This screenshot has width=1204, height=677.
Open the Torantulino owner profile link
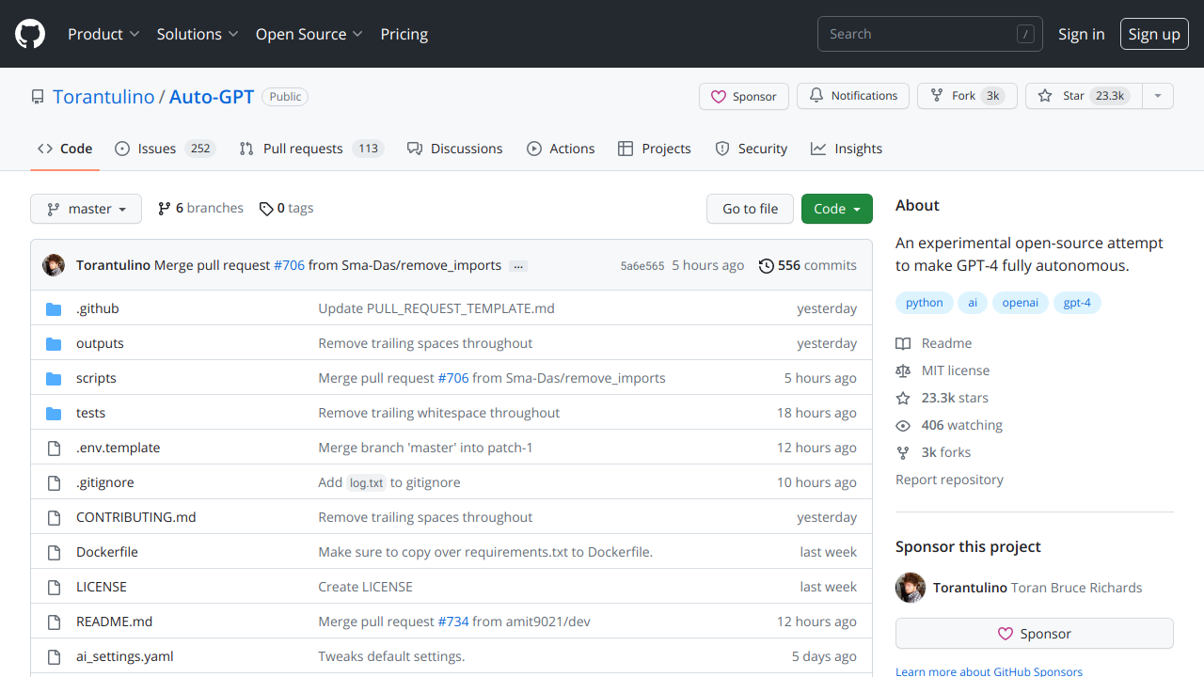point(103,96)
